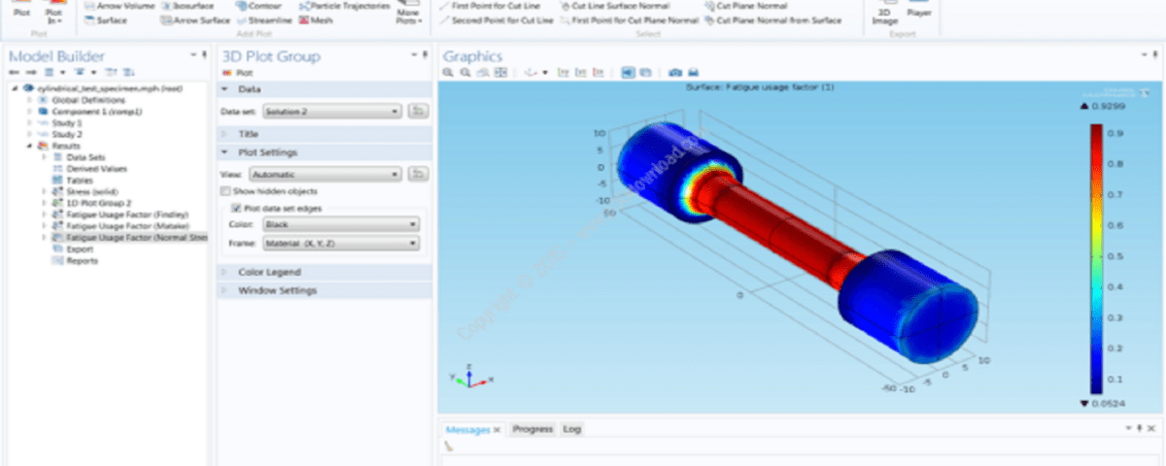The height and width of the screenshot is (466, 1166).
Task: Add an Arrow Surface plot
Action: 195,19
